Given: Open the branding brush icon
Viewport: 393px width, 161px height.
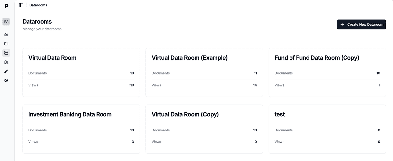Looking at the screenshot, I should point(6,71).
